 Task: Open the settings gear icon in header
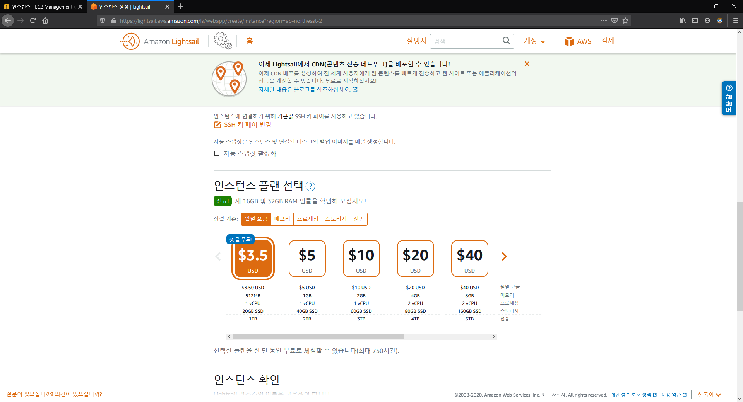(x=223, y=41)
